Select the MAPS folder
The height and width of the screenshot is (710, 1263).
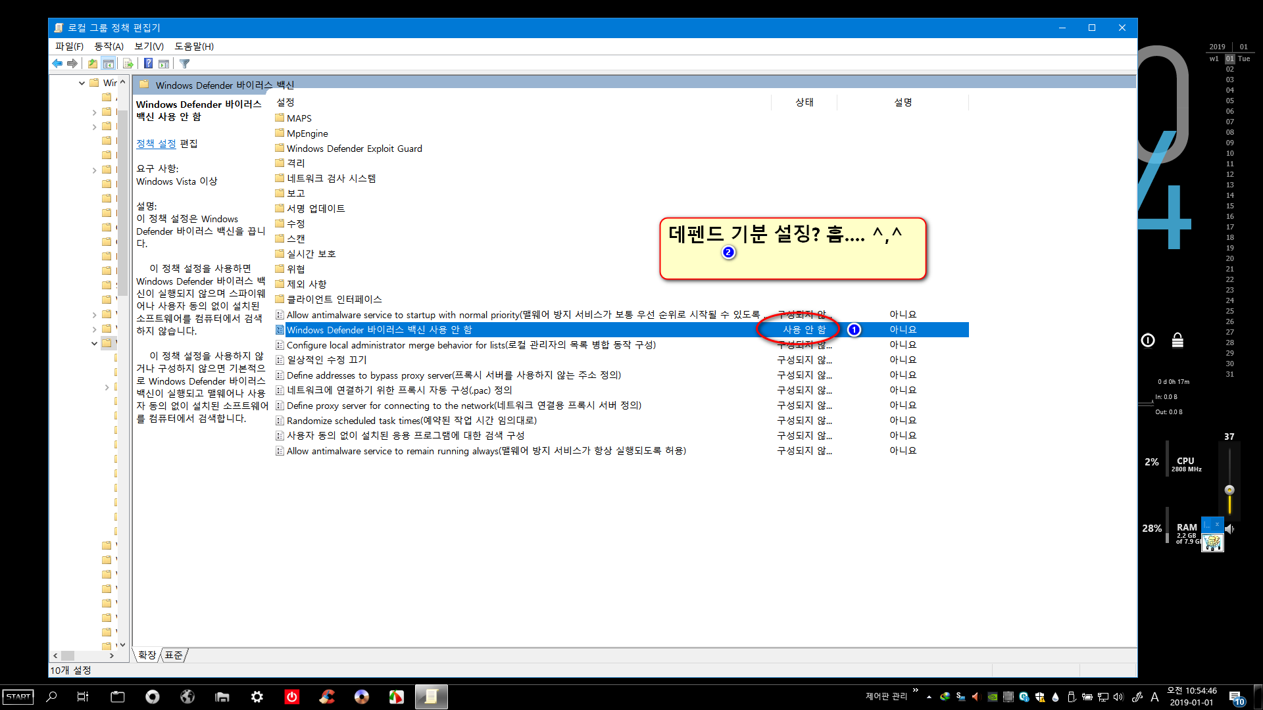(293, 118)
